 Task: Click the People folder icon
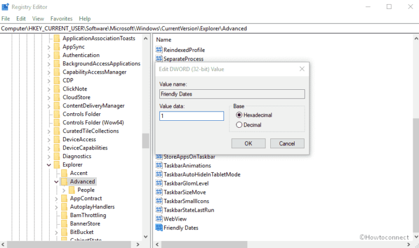(x=72, y=190)
